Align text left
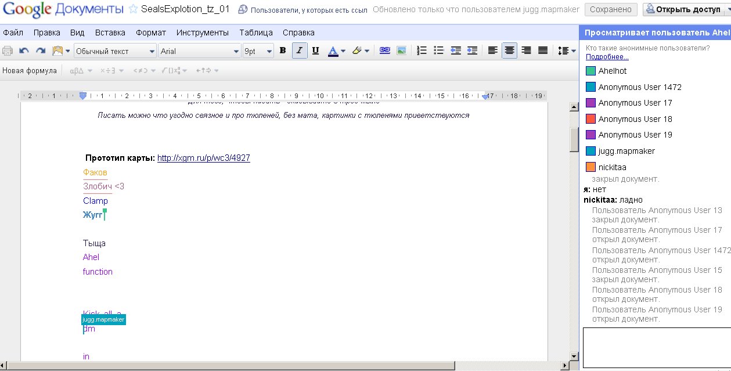This screenshot has width=731, height=371. 493,51
